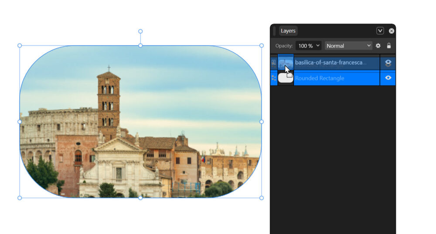Click the Layers panel drag grip

click(274, 31)
